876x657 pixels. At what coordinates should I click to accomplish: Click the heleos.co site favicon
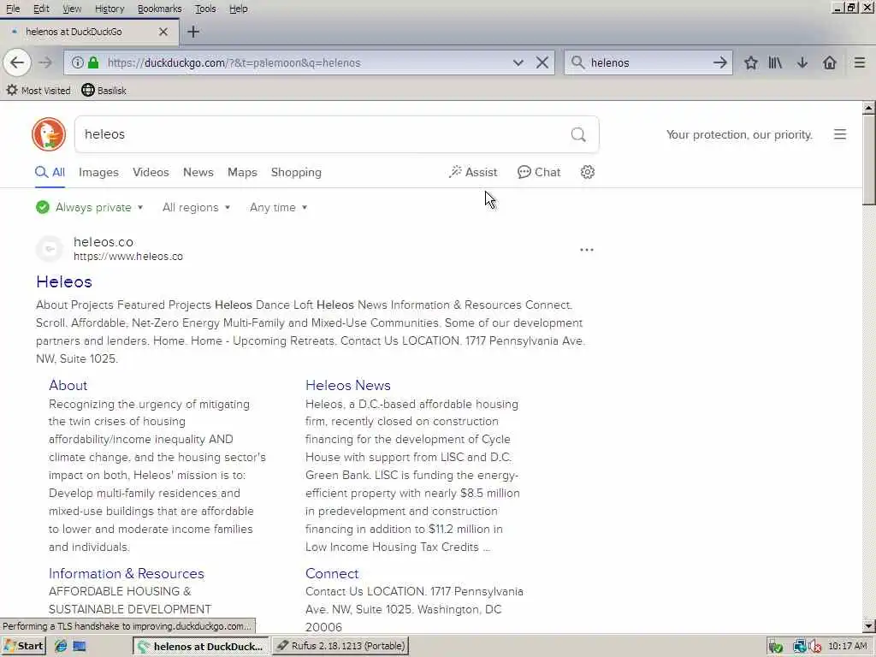[x=50, y=249]
